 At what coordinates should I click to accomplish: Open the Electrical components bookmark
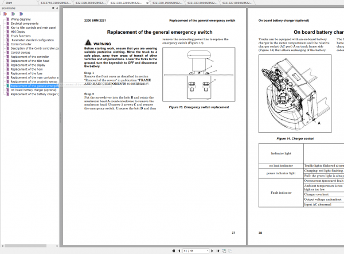[25, 24]
